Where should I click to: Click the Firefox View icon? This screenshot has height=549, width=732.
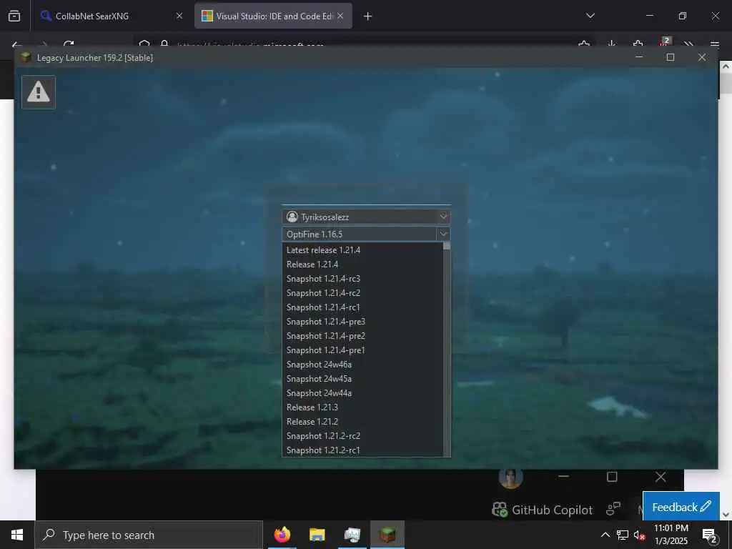tap(14, 16)
